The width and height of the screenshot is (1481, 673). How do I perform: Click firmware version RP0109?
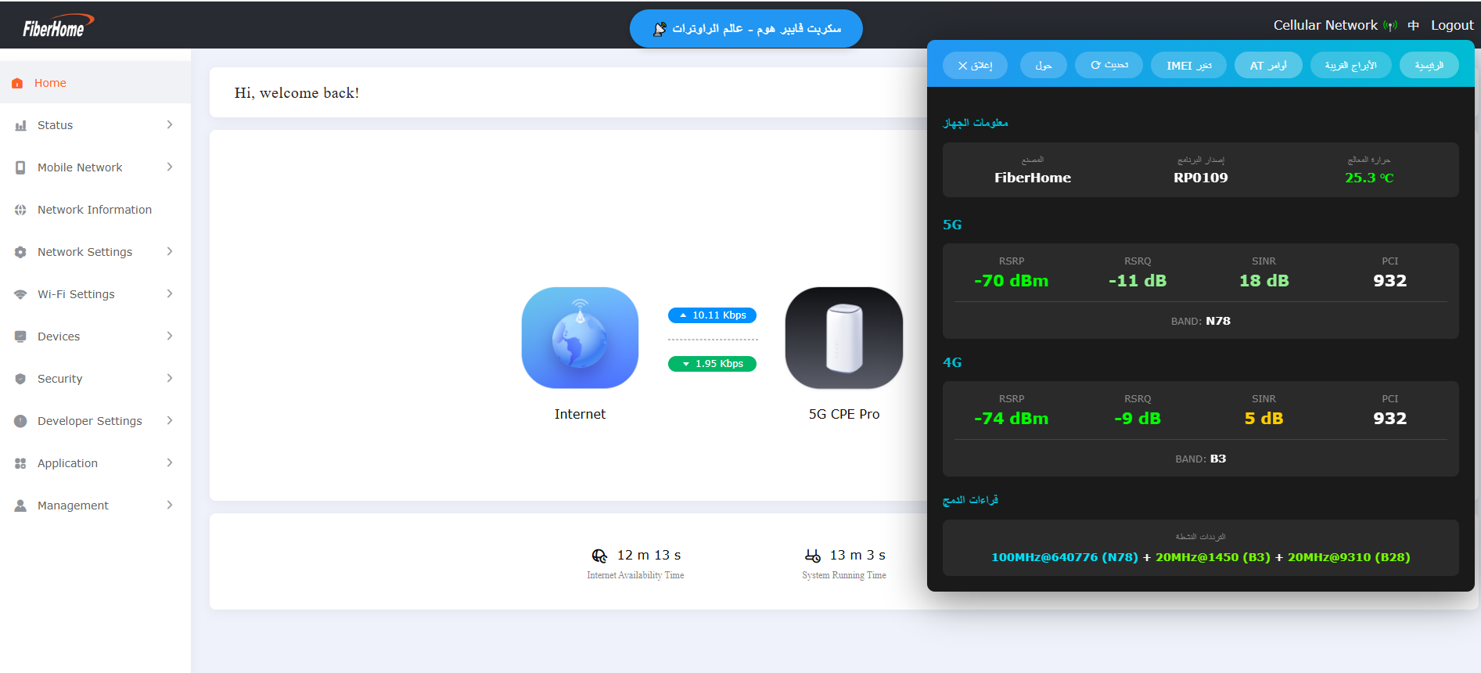[1201, 178]
